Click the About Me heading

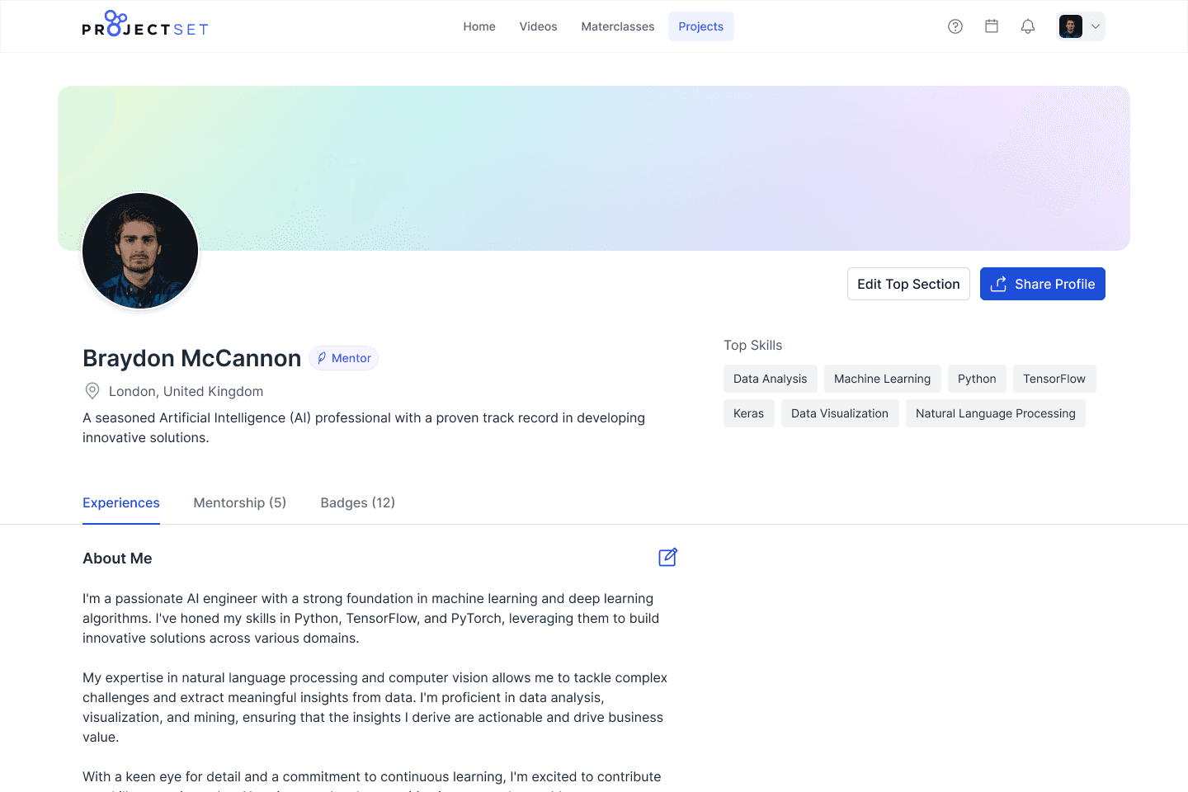point(117,559)
